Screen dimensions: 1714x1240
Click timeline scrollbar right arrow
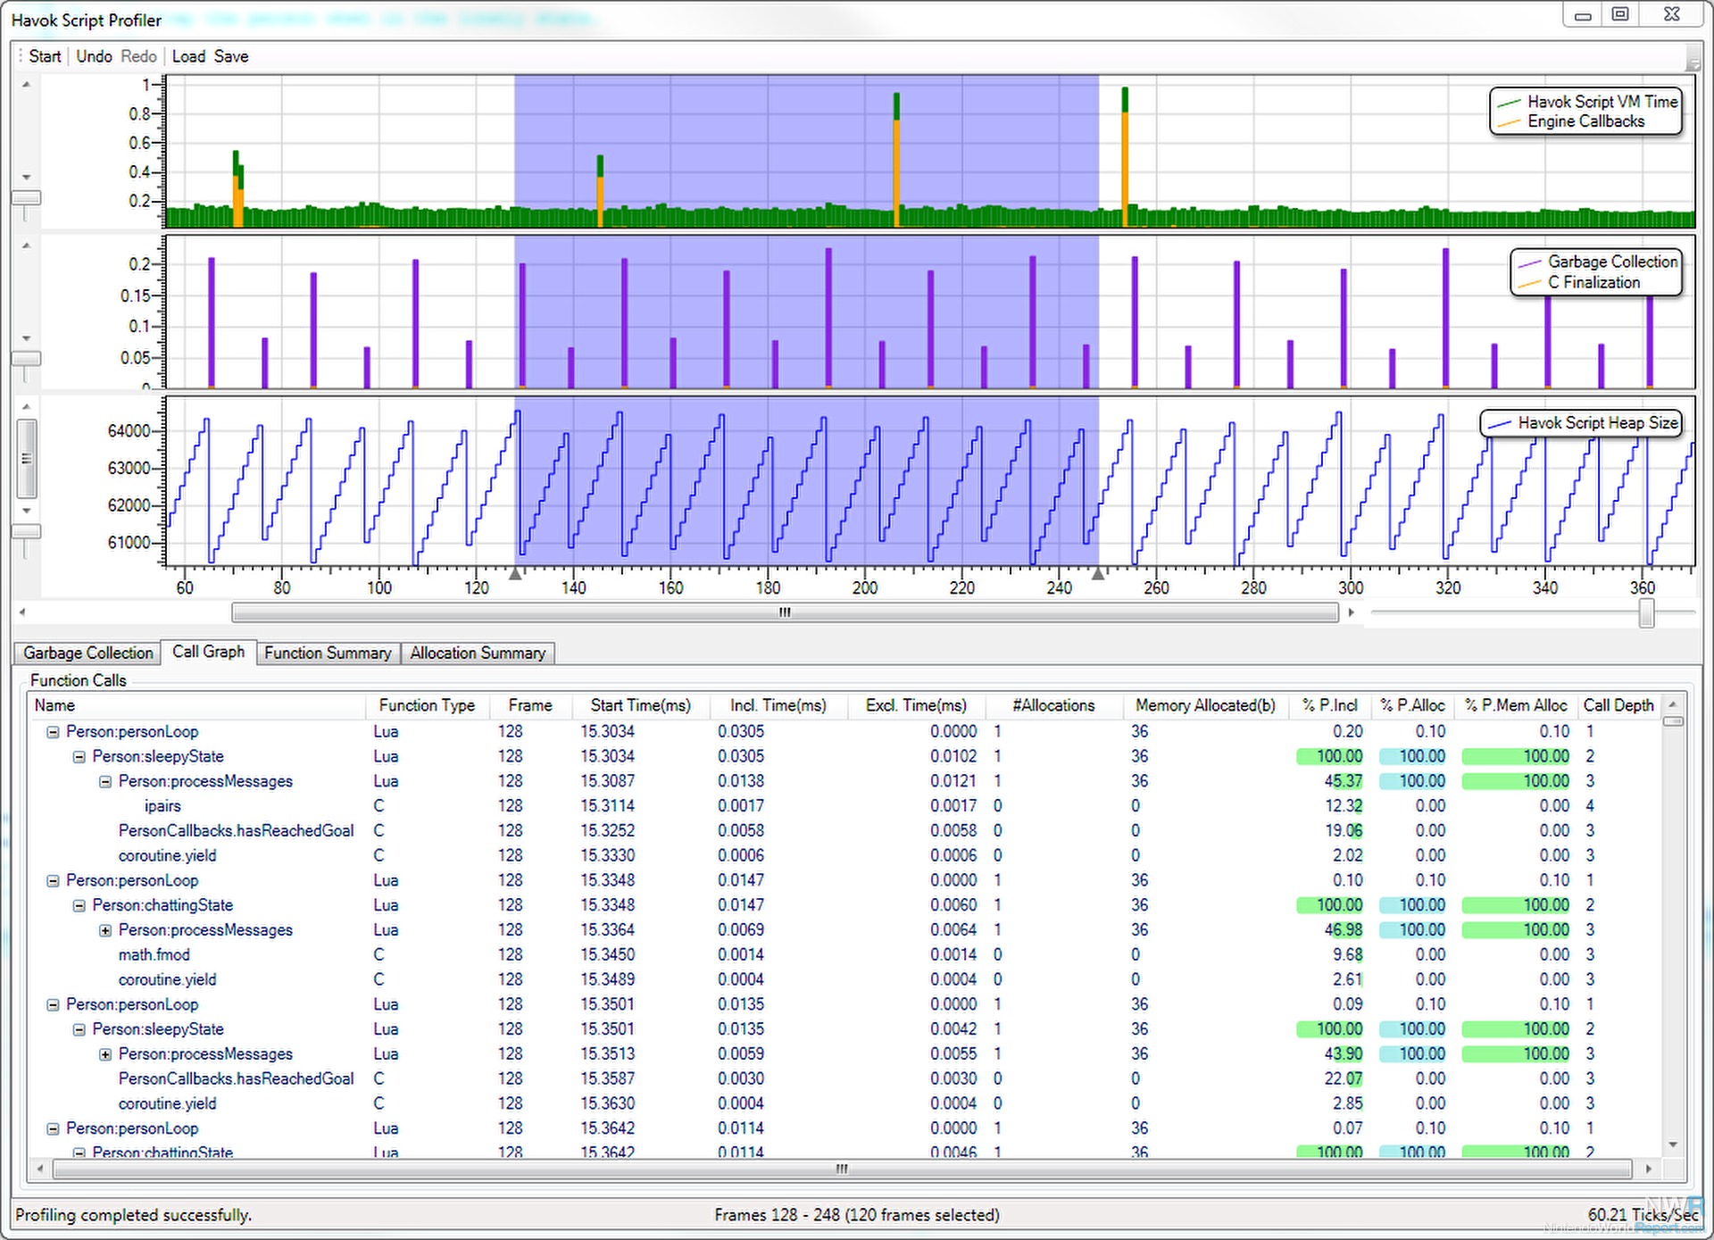click(x=1351, y=612)
